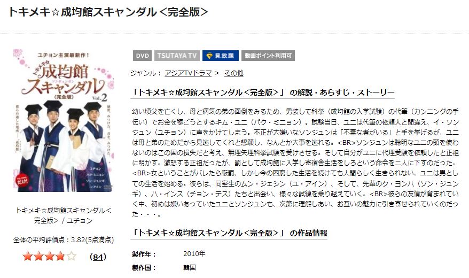Click the first rating star
This screenshot has height=278, width=469.
[28, 257]
